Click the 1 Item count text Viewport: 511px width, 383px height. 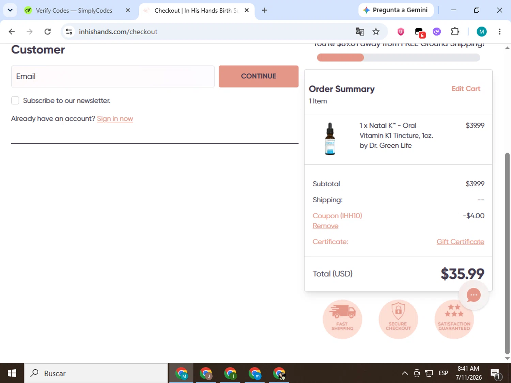(x=318, y=101)
